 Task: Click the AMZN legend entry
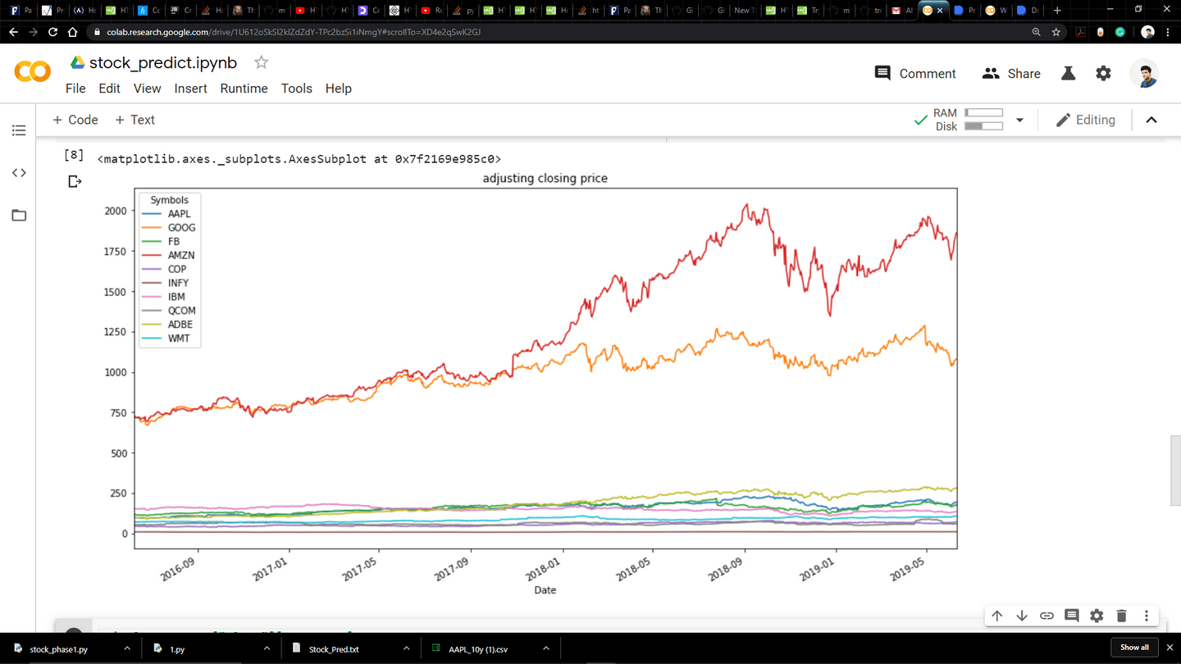(169, 255)
